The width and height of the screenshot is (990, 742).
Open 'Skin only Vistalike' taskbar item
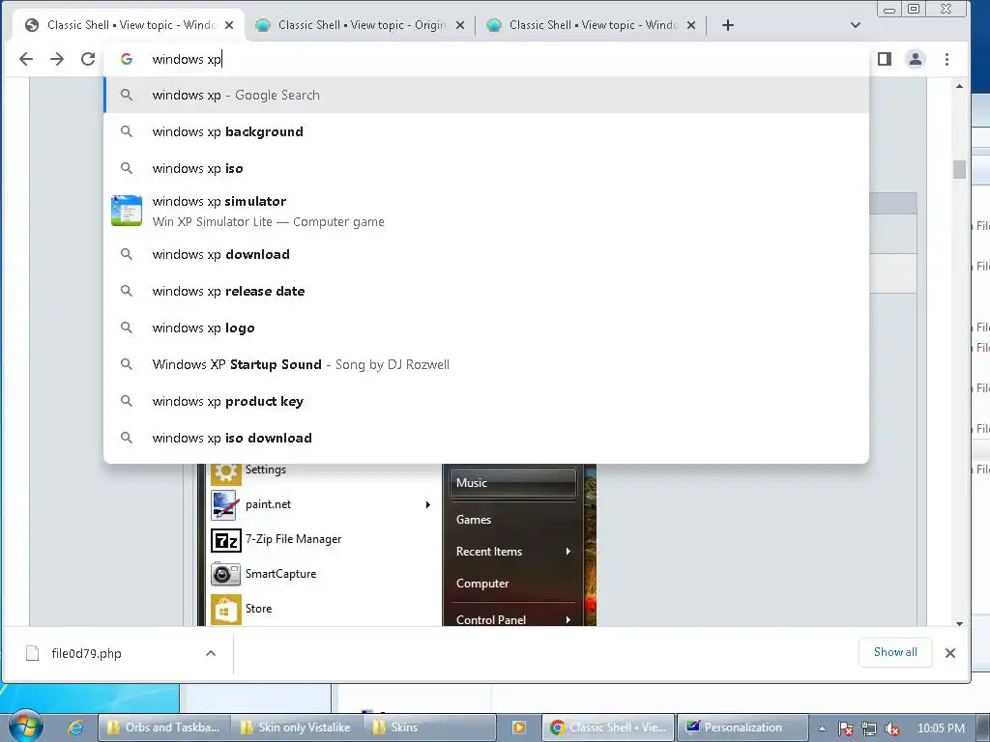point(298,728)
